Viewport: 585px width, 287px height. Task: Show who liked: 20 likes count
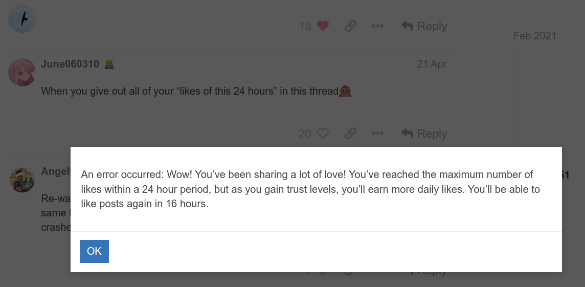point(305,134)
